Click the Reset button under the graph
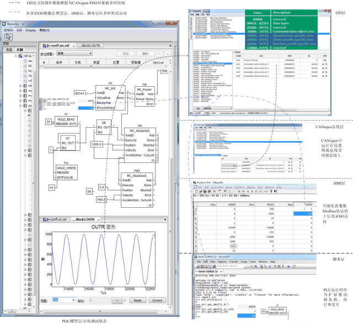Viewport: 353px width, 324px height. (x=137, y=300)
